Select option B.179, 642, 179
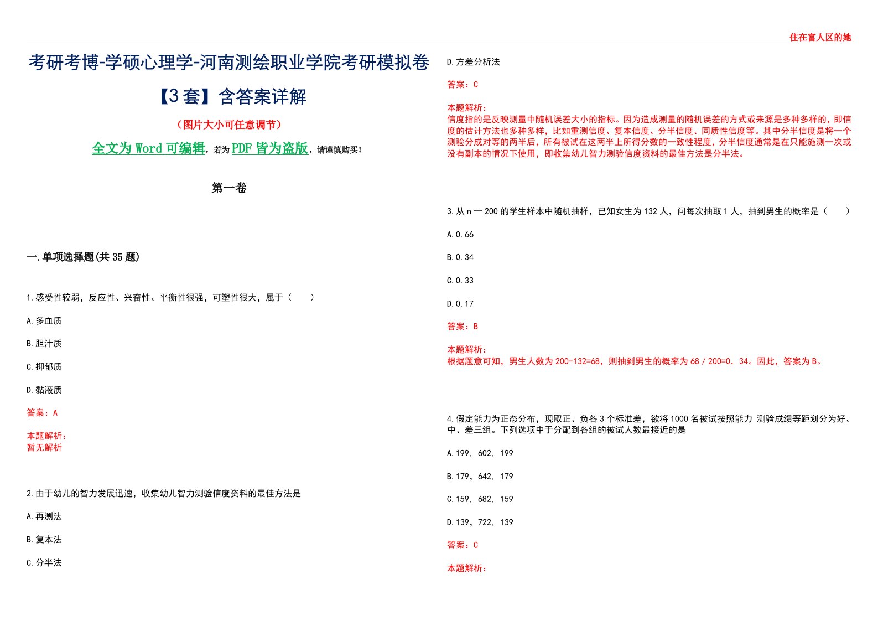878x621 pixels. click(x=480, y=477)
